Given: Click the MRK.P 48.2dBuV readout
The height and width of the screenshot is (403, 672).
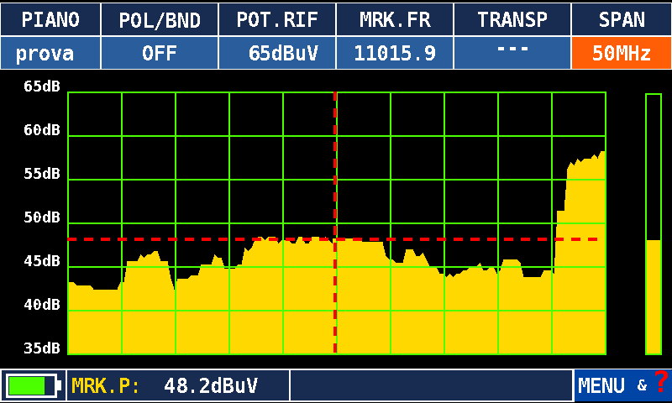Looking at the screenshot, I should click(178, 385).
